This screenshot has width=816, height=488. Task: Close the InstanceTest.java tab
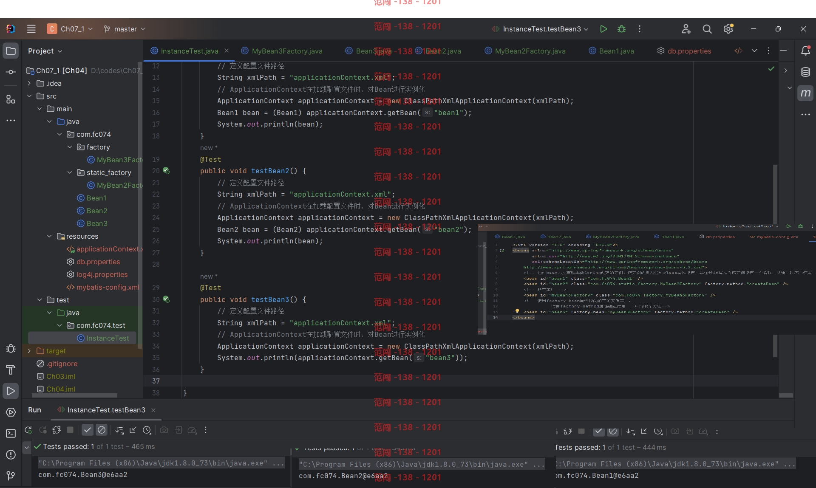click(x=227, y=51)
